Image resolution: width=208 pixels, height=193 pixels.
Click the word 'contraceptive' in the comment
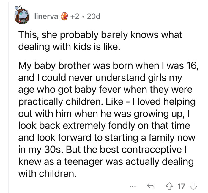152,150
